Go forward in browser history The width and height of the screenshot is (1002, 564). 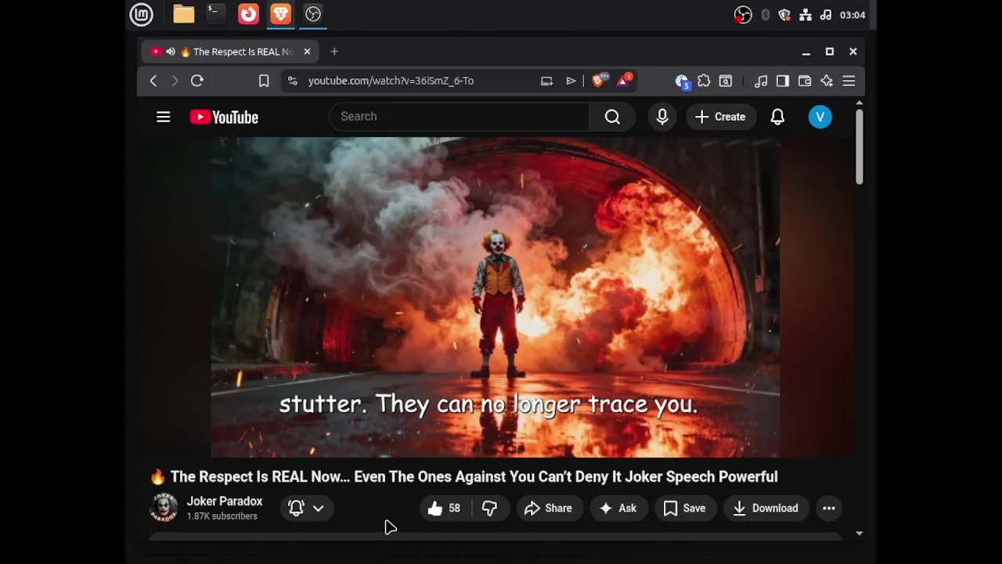click(175, 81)
